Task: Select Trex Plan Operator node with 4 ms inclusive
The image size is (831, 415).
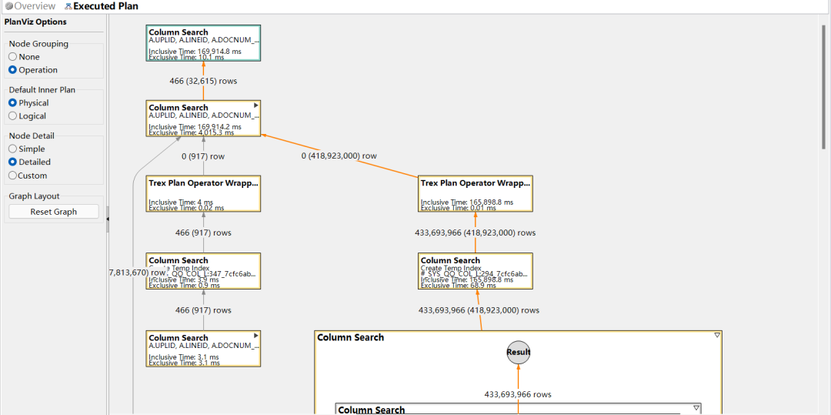Action: [x=203, y=193]
